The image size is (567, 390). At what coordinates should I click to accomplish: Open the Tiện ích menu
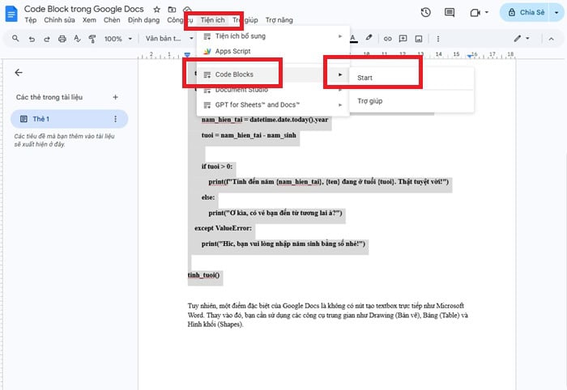[x=212, y=20]
